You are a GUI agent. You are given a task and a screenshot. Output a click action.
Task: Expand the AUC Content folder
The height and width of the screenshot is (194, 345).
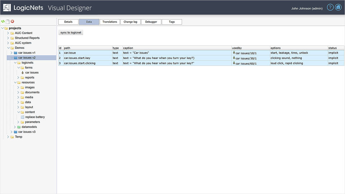8,33
